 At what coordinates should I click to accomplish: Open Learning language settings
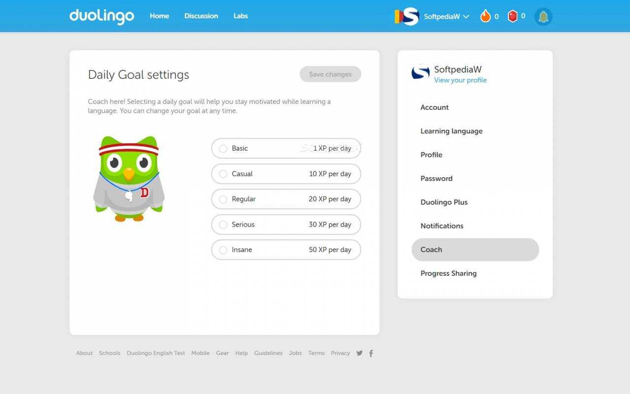click(x=475, y=131)
